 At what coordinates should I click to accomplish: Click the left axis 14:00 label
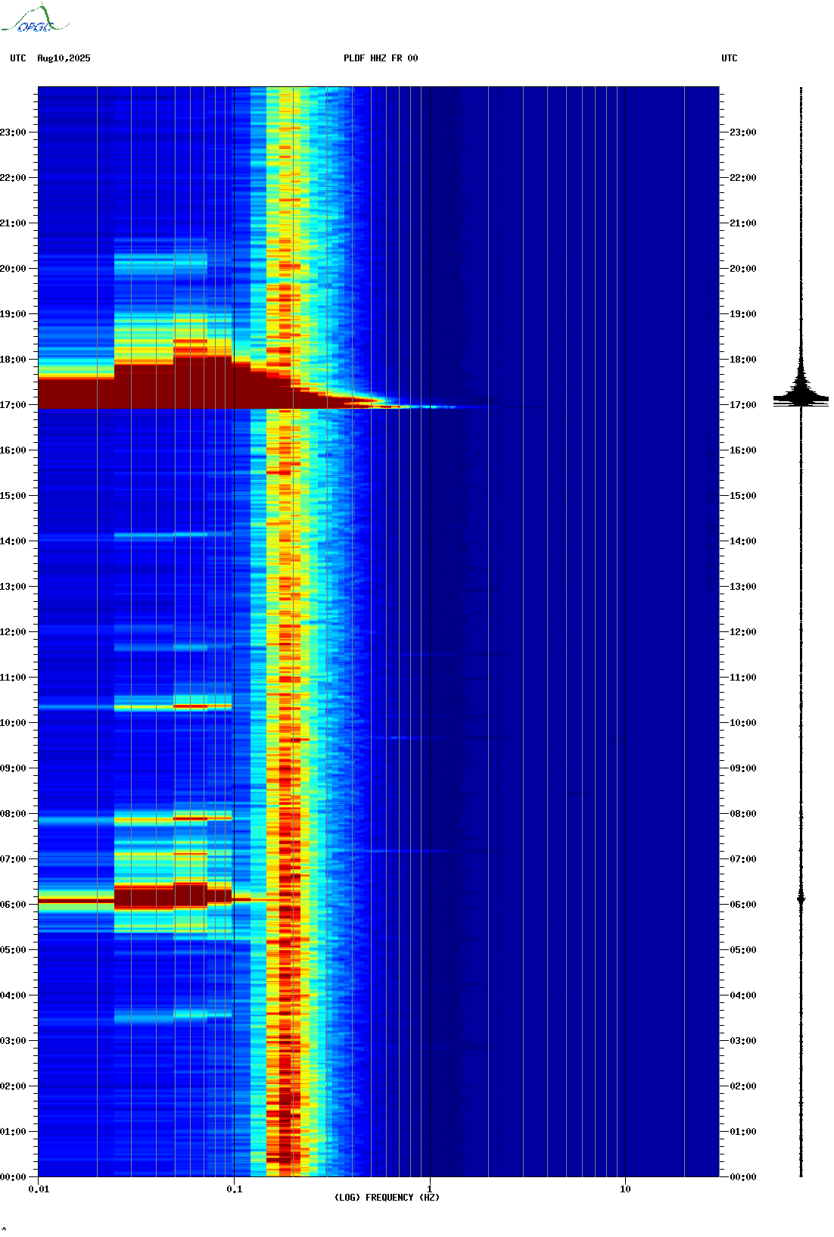(13, 541)
